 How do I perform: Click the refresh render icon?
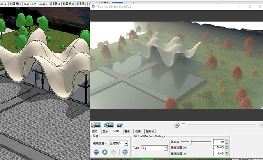point(108,125)
